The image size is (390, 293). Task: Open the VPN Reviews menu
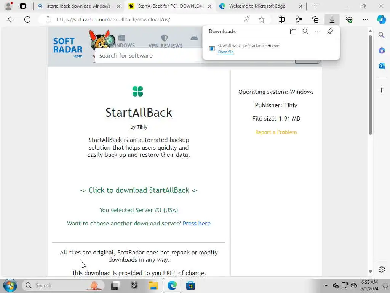point(165,41)
